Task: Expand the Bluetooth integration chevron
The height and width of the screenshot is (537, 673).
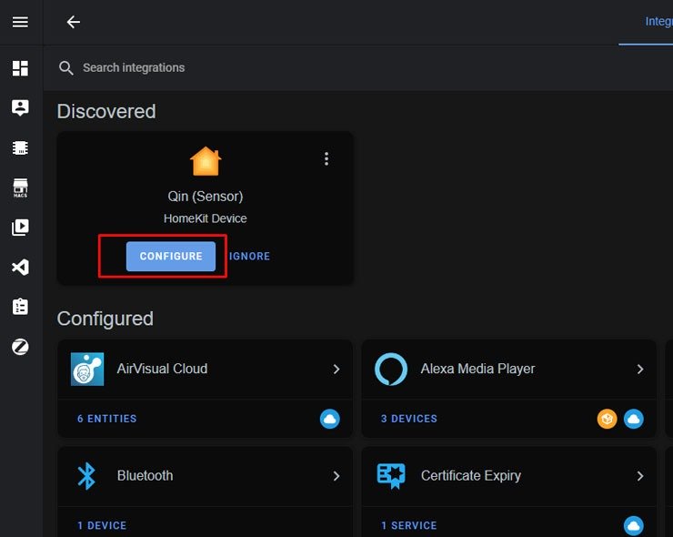Action: click(x=336, y=476)
